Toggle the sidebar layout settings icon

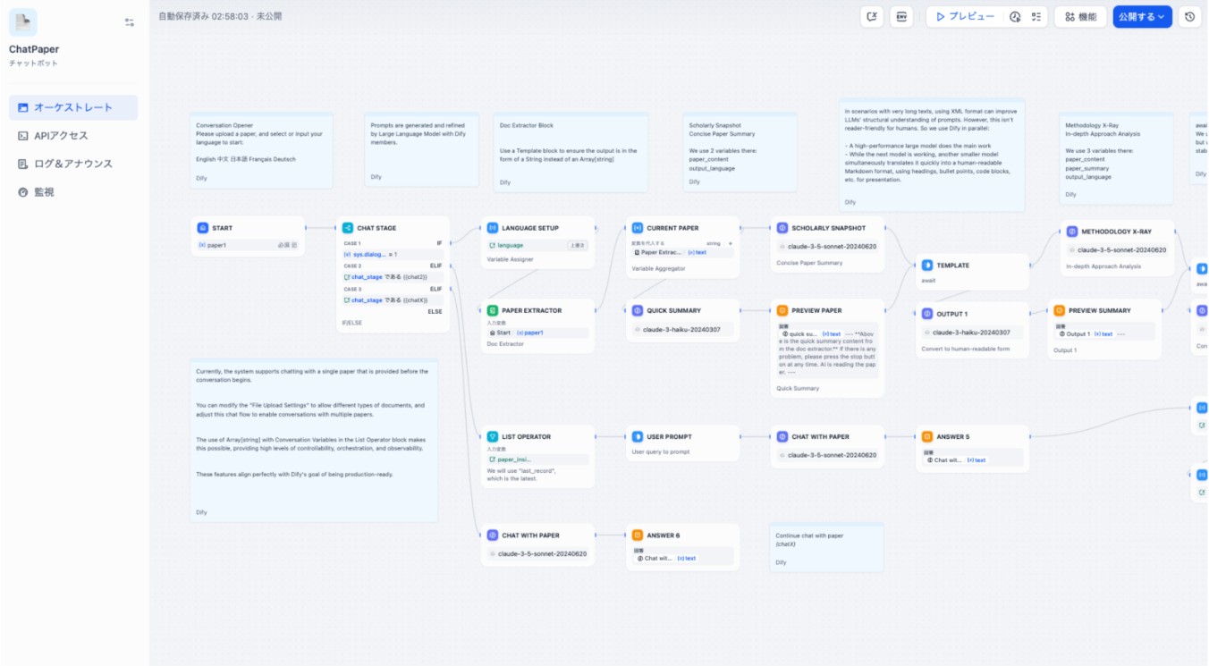(130, 22)
